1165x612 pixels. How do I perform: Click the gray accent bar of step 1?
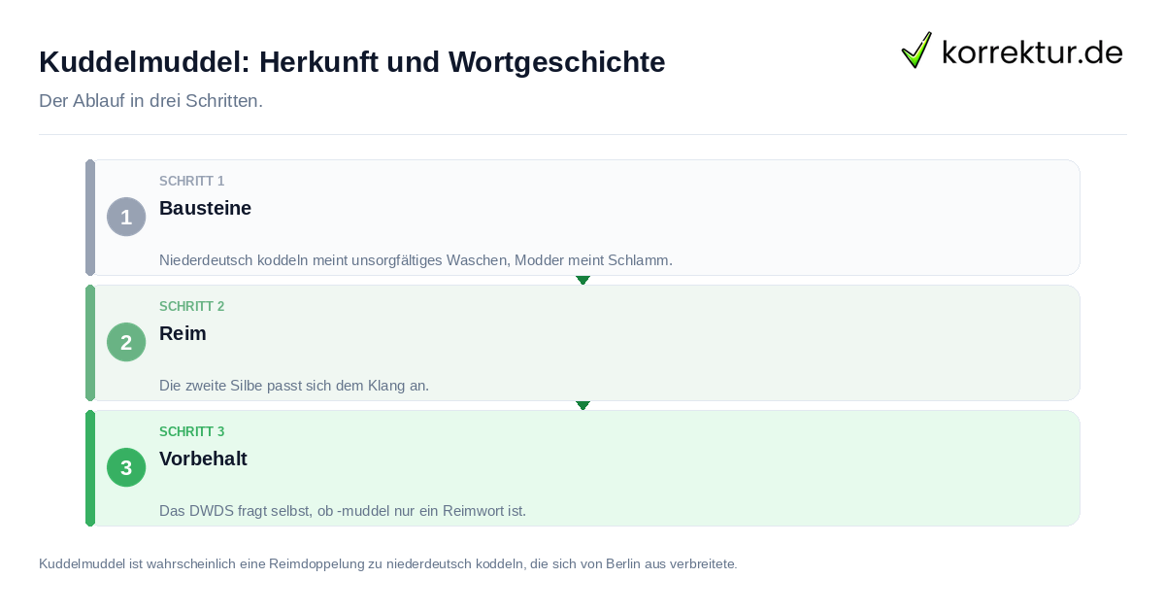coord(90,218)
